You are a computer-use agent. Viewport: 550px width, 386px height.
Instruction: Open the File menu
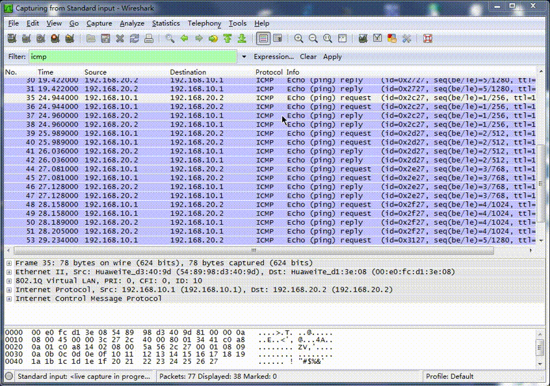coord(14,23)
